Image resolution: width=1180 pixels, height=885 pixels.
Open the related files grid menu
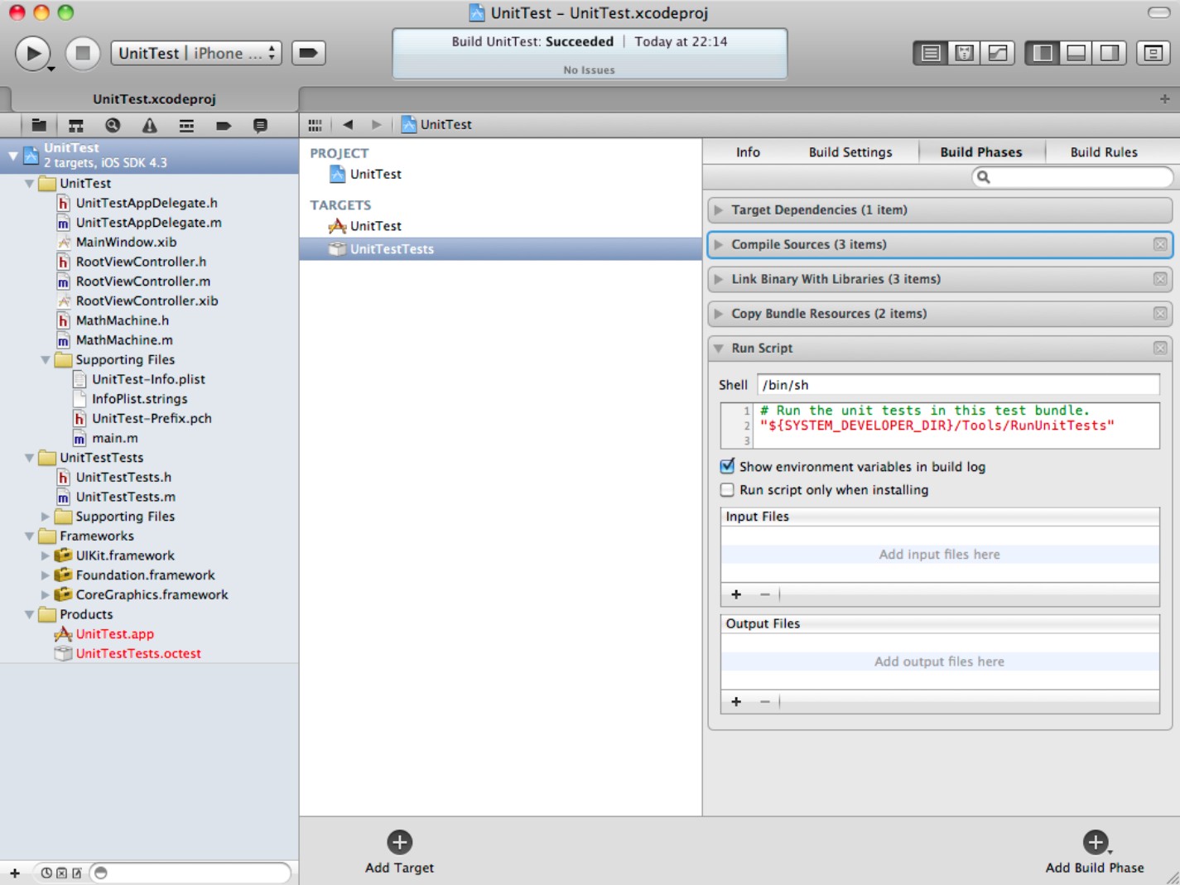[315, 125]
